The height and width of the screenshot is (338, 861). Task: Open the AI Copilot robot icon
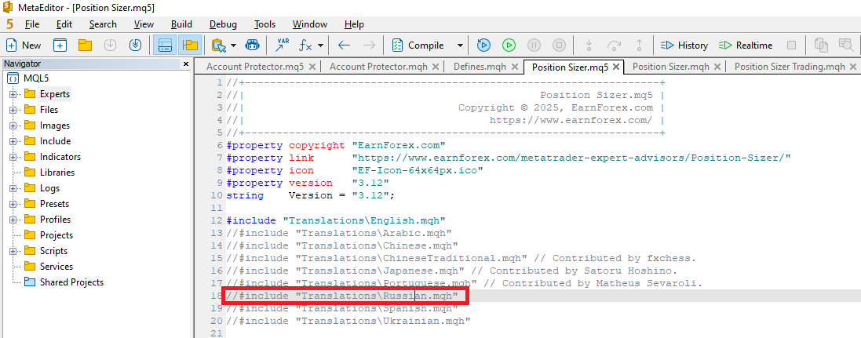[x=251, y=45]
